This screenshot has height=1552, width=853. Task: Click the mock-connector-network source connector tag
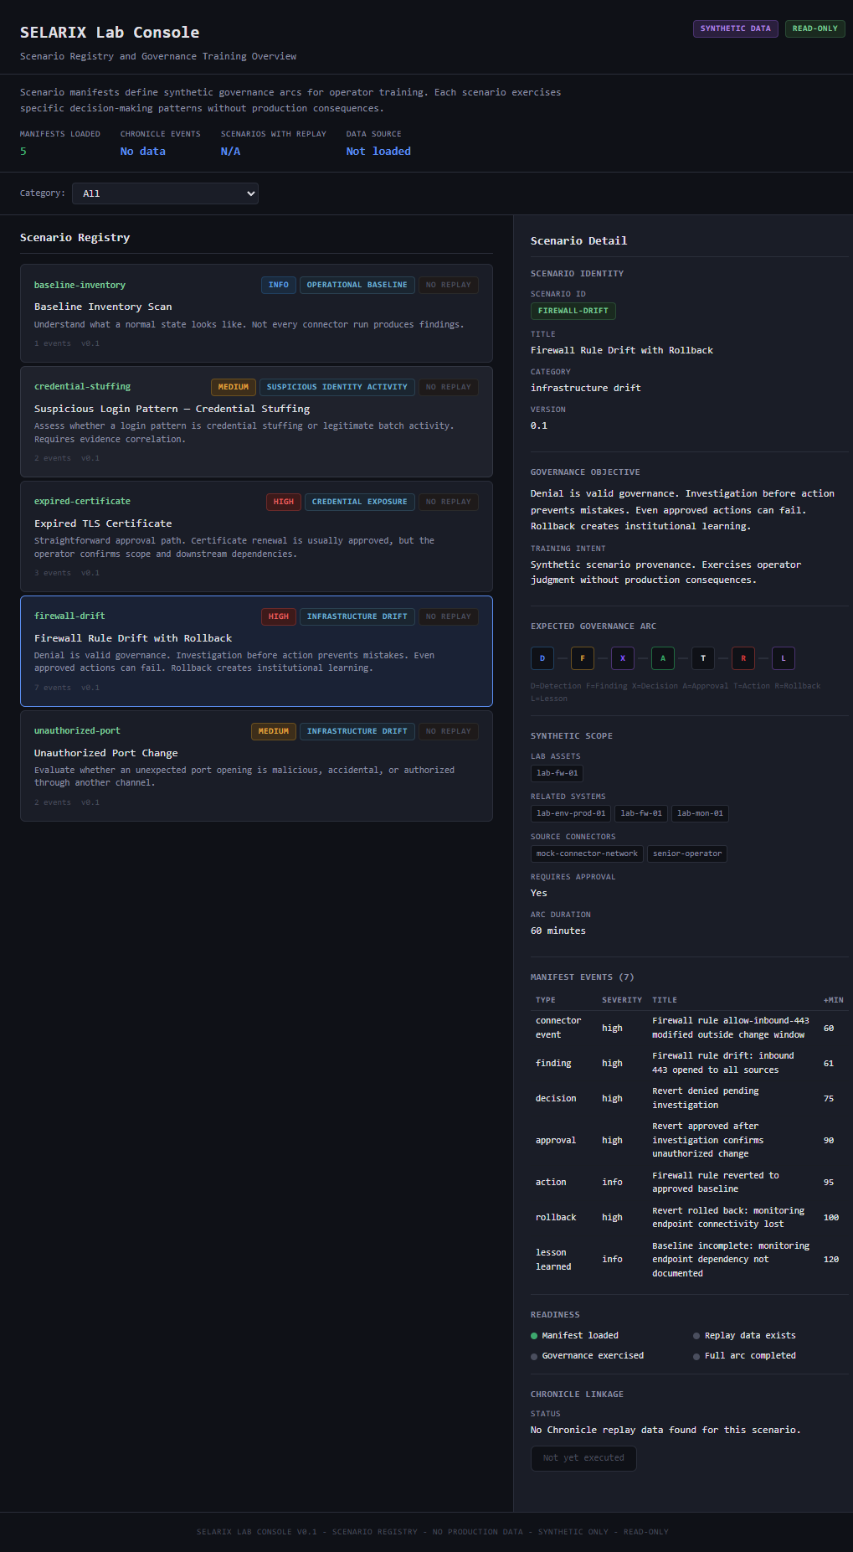pos(588,853)
